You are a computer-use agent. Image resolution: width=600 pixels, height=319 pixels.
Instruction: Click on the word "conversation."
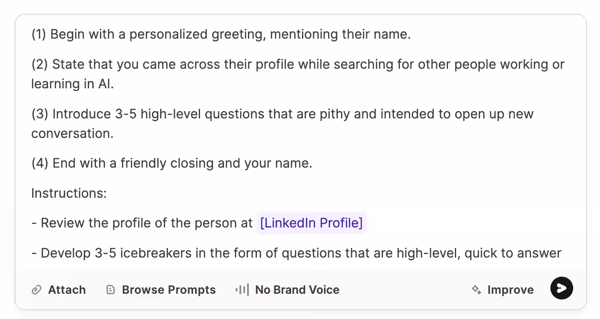click(72, 133)
